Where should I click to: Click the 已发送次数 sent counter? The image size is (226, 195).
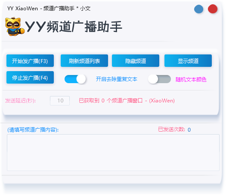174,129
